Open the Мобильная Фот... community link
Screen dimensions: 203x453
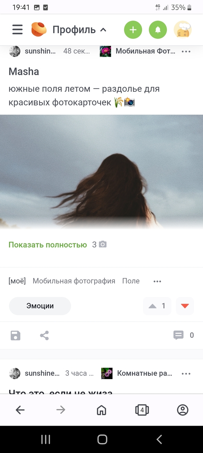[x=138, y=52]
